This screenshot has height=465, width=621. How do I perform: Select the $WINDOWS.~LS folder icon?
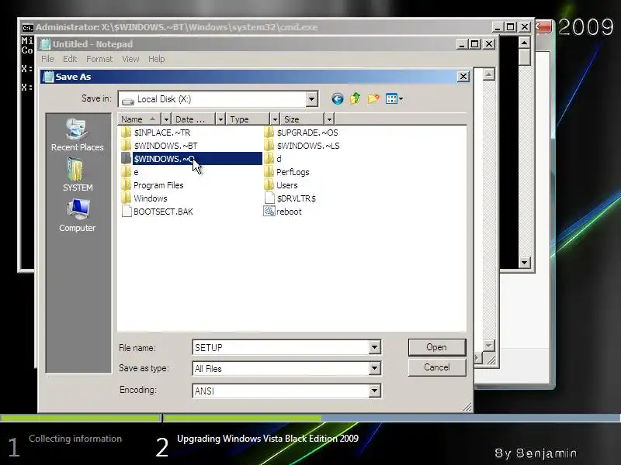[x=269, y=146]
